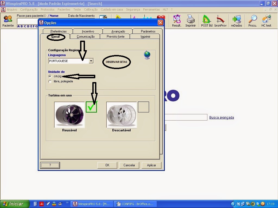Open the Imprimir tab in Opções
This screenshot has height=208, width=278.
146,37
